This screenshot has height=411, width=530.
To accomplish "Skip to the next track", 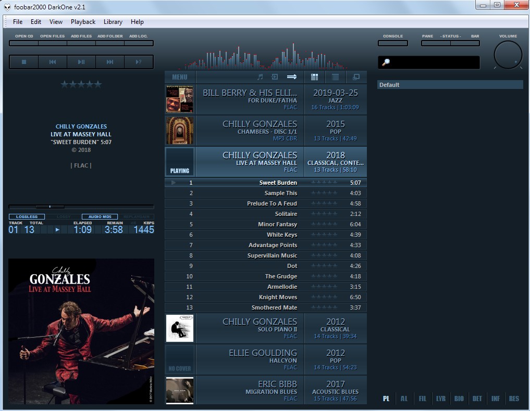I will [110, 62].
